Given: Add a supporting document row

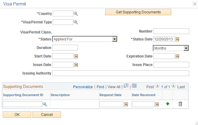Looking at the screenshot, I should pos(167,104).
